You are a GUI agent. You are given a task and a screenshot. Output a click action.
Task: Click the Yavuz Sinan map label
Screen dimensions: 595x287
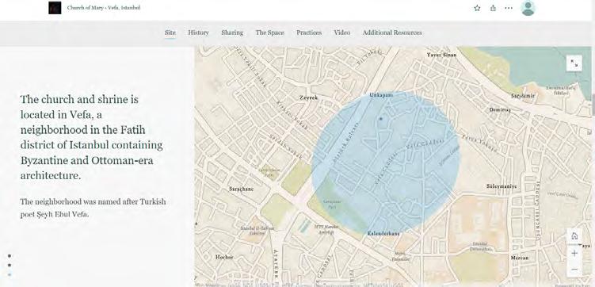tap(441, 55)
